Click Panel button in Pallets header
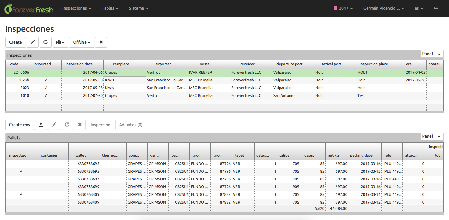Screen dimensions: 449x220 pos(428,136)
